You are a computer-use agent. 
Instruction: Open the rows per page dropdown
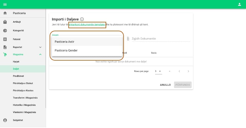coord(158,71)
